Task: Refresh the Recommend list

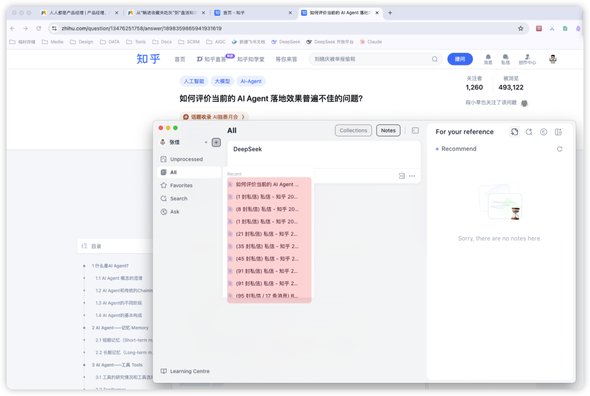Action: click(559, 149)
